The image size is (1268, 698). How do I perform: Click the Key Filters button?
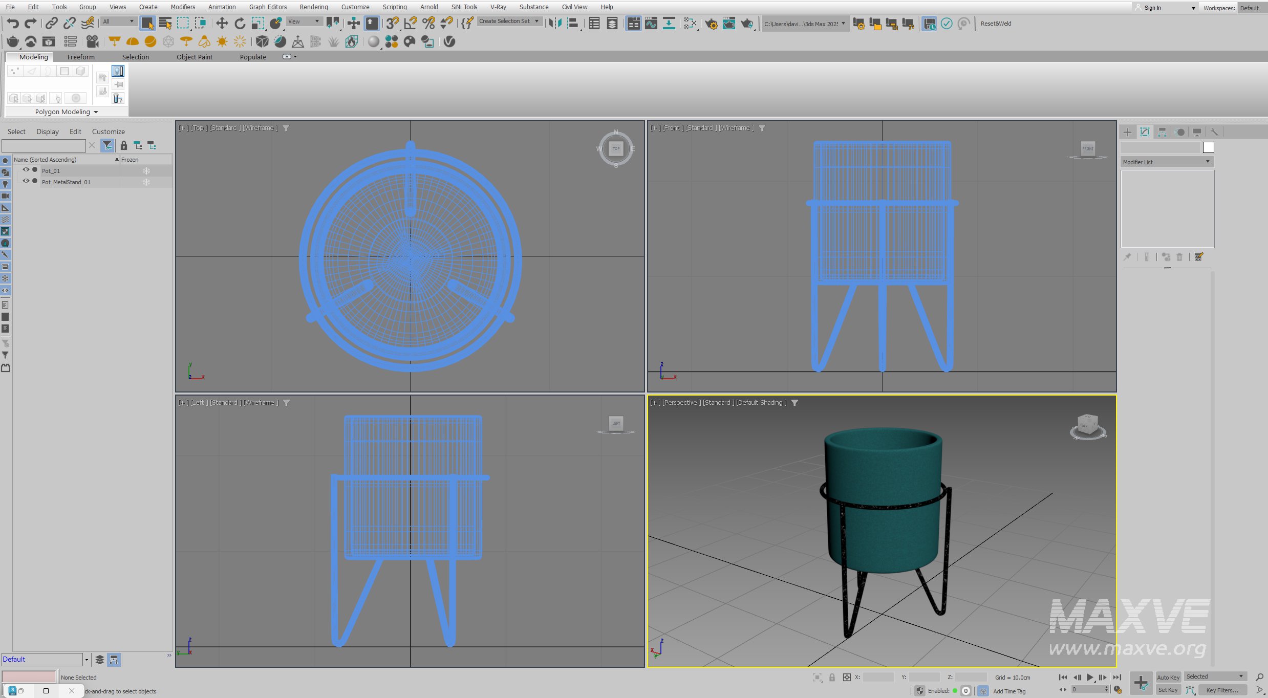pyautogui.click(x=1221, y=690)
